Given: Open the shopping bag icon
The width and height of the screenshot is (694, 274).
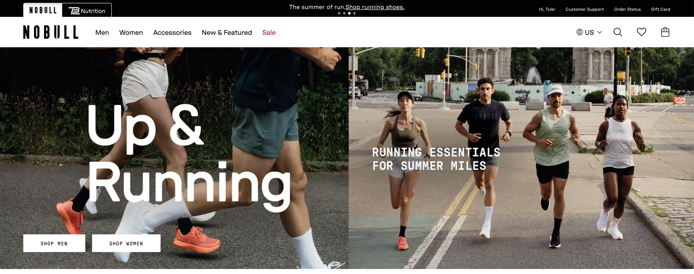Looking at the screenshot, I should pyautogui.click(x=665, y=32).
